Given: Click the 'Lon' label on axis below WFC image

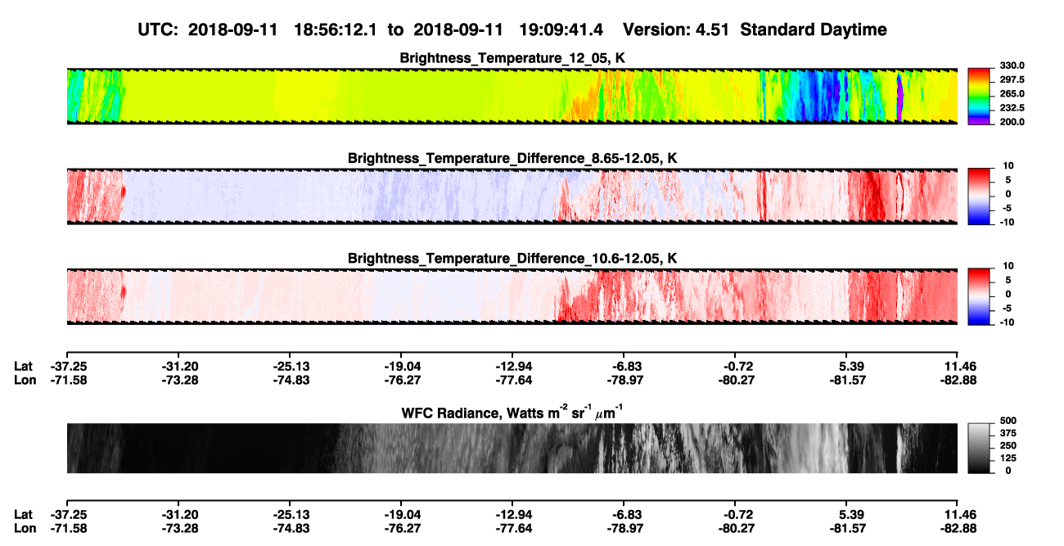Looking at the screenshot, I should (25, 528).
